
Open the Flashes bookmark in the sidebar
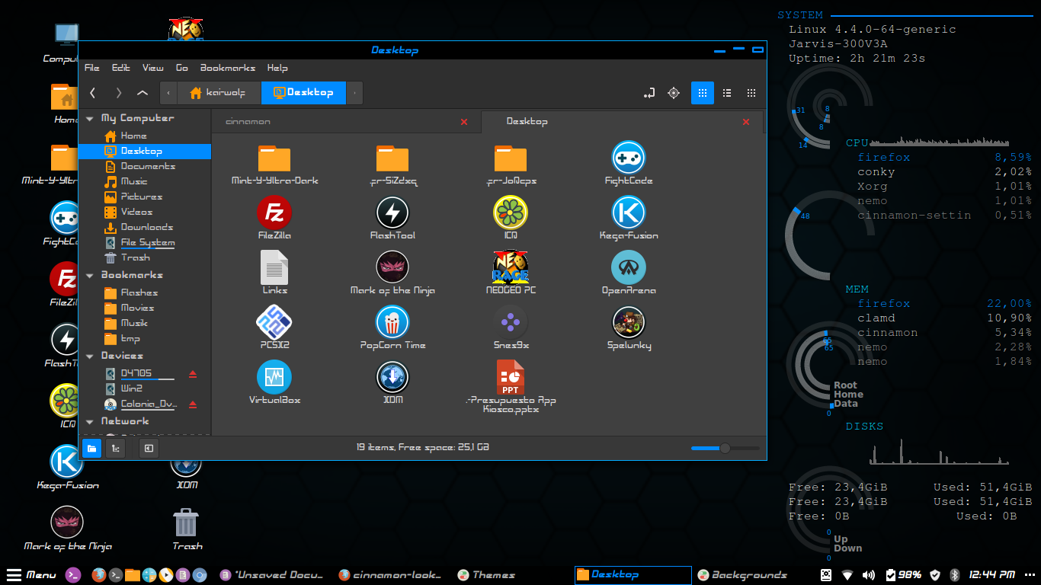(139, 292)
